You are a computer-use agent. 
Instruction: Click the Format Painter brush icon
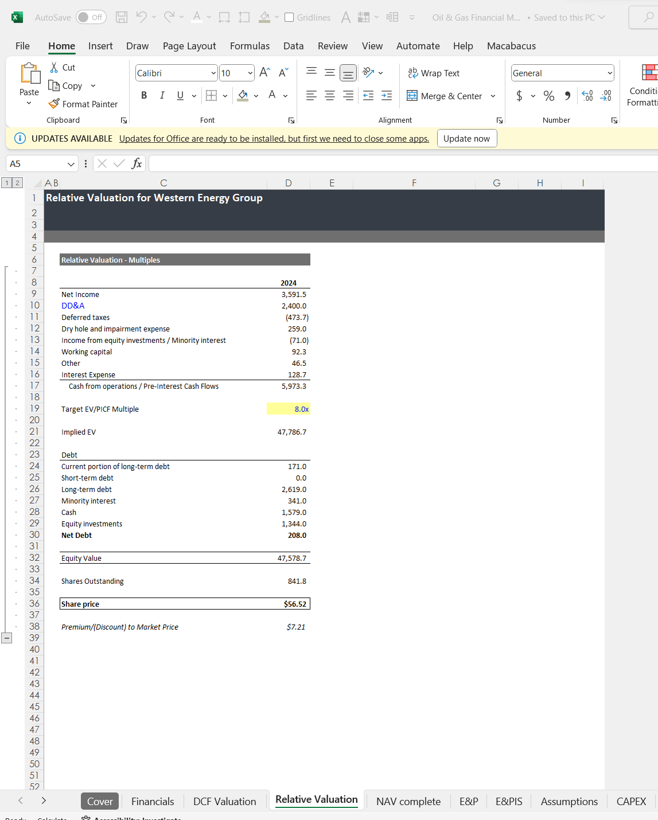coord(54,104)
